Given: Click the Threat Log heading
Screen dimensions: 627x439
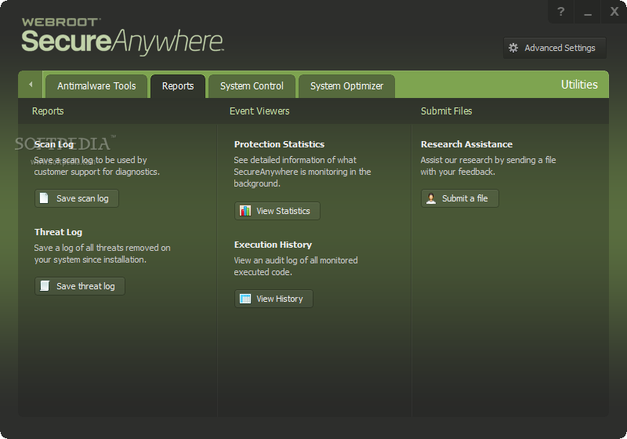Looking at the screenshot, I should coord(58,232).
